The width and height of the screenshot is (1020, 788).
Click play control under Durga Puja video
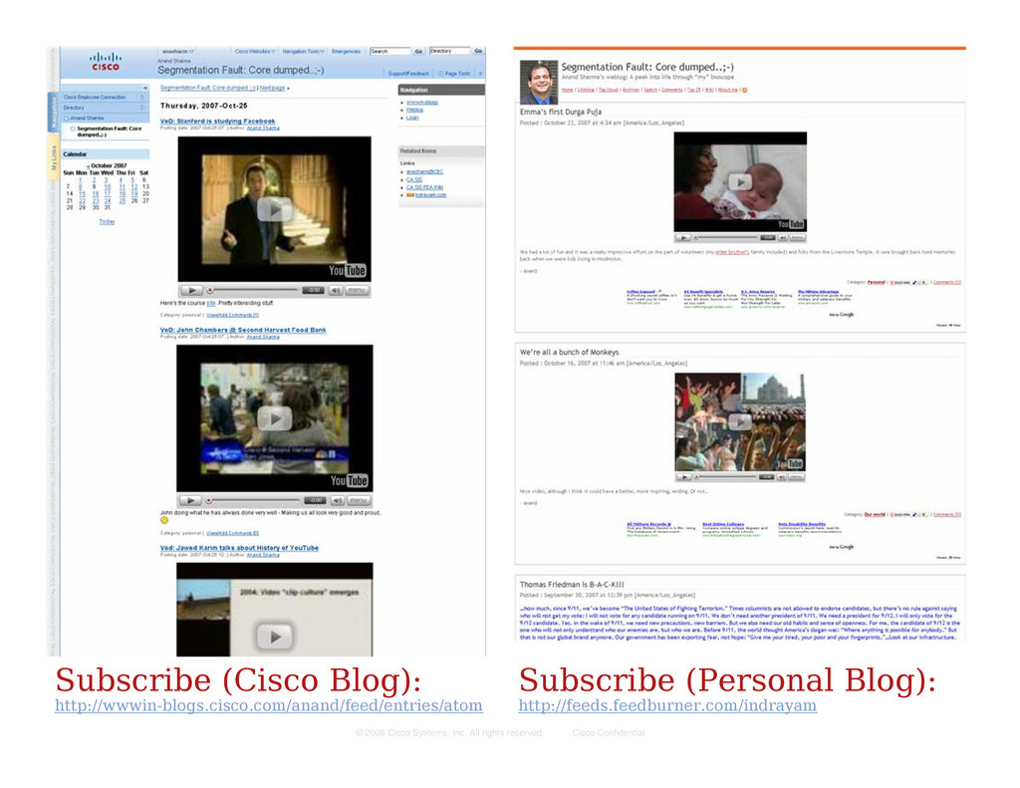pos(682,237)
